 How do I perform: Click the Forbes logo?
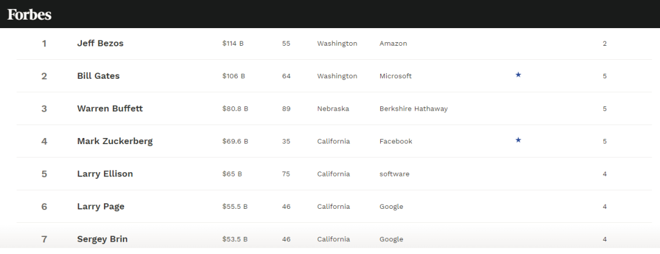[29, 15]
